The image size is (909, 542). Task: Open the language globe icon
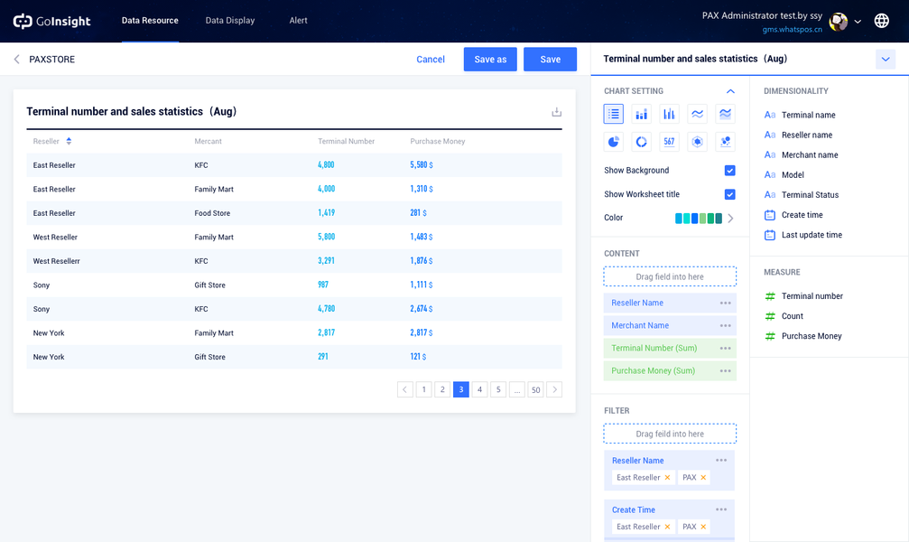[x=882, y=21]
